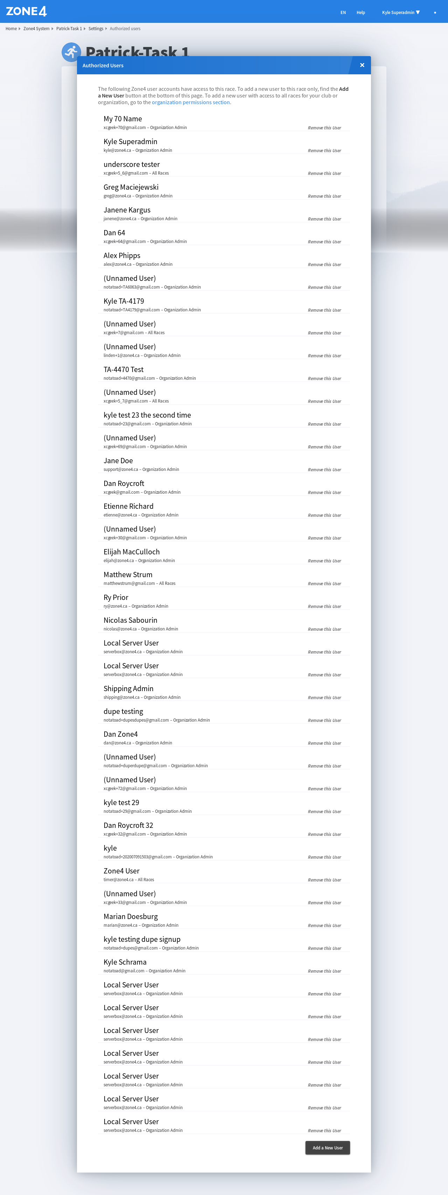
Task: Remove Matthew Strum's access
Action: click(x=324, y=583)
